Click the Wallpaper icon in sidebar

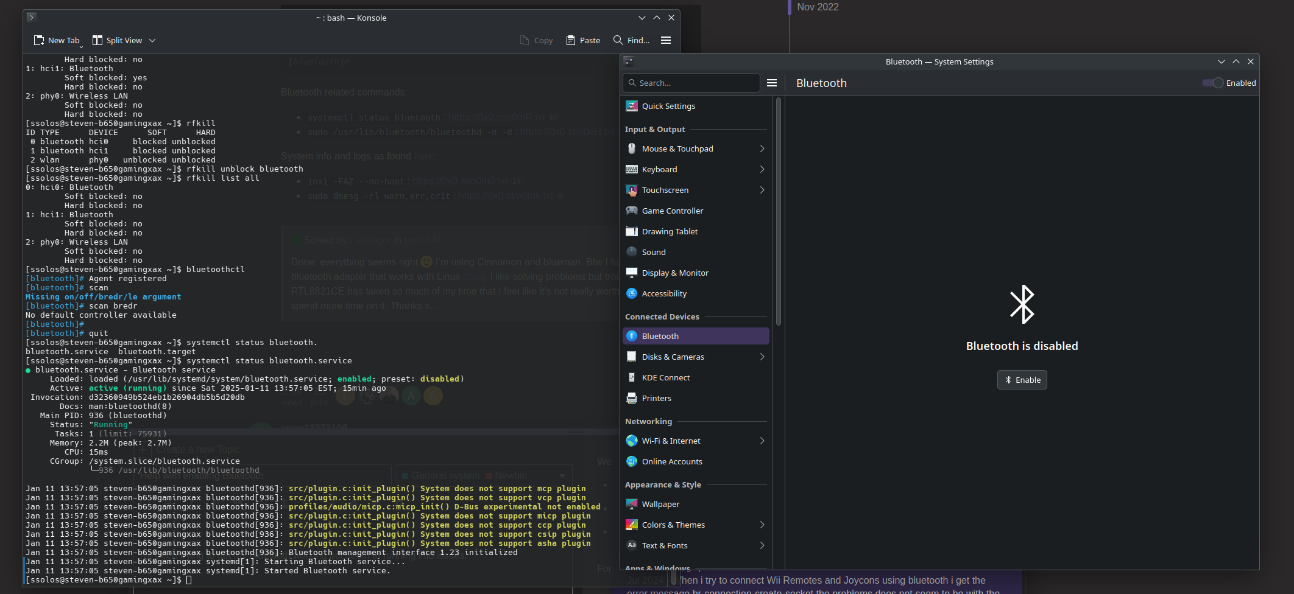coord(632,504)
